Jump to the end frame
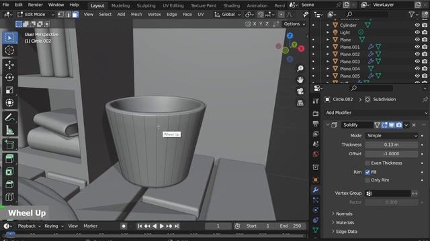Screen dimensions: 430x241 tap(177, 226)
